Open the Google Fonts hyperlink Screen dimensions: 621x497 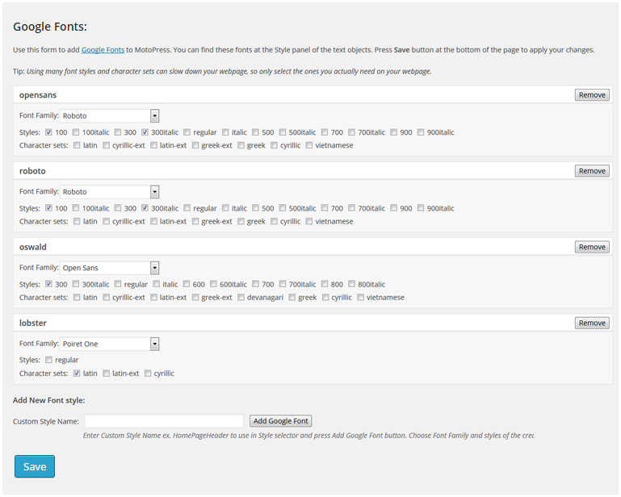coord(103,50)
